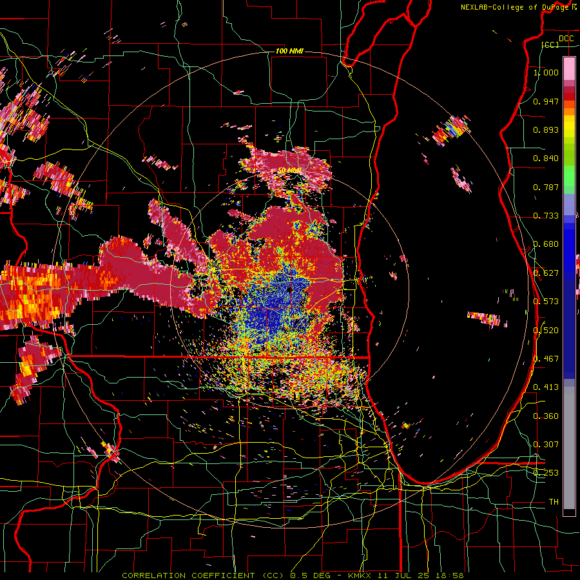The height and width of the screenshot is (580, 580).
Task: Pick the gray swatch on color scale
Action: [569, 448]
